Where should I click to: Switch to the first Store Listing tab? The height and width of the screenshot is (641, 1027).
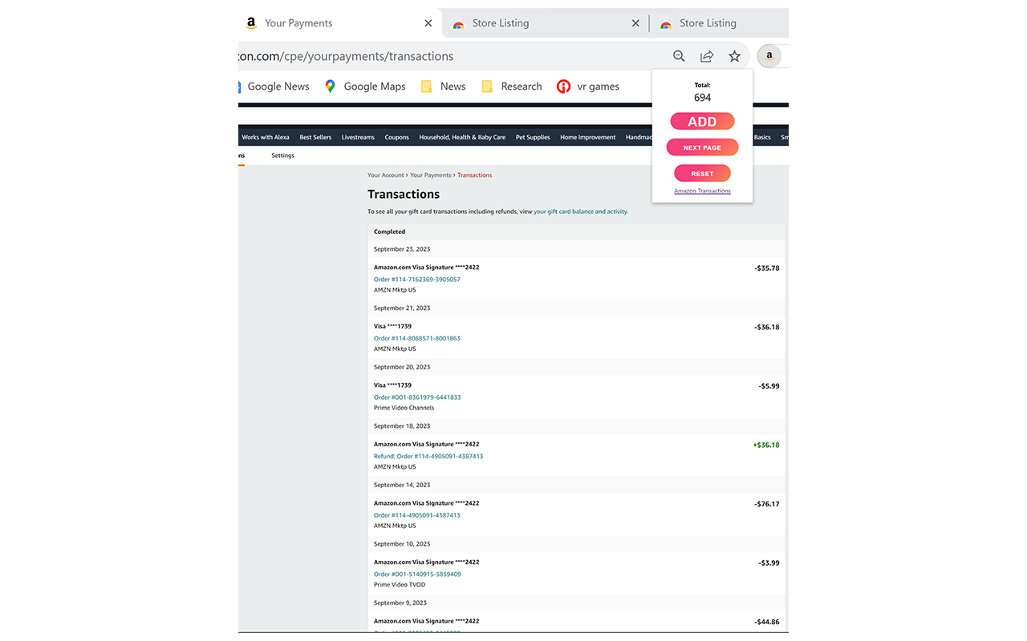[546, 23]
